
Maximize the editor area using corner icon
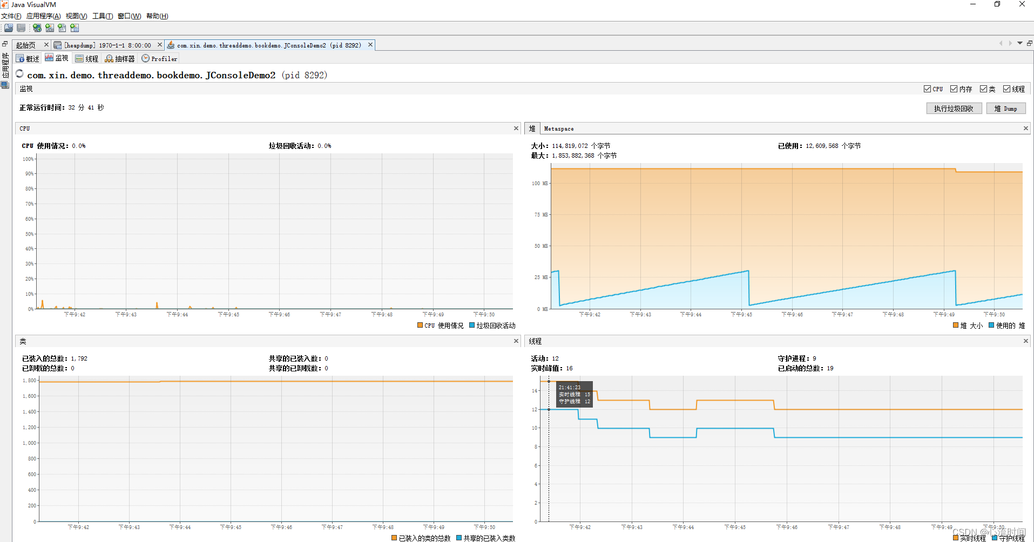1030,43
